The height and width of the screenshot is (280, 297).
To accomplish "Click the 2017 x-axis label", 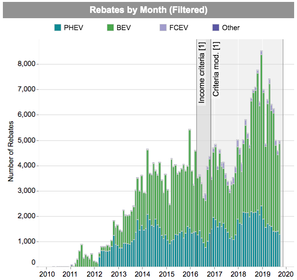I will point(215,274).
